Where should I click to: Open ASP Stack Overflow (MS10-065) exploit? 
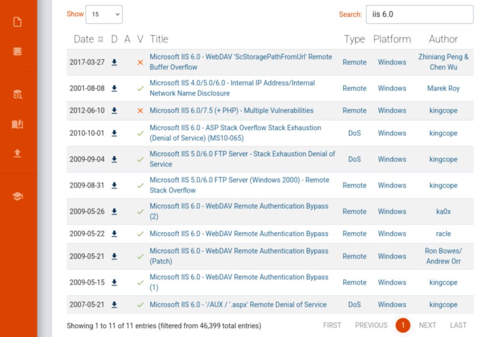pos(235,133)
